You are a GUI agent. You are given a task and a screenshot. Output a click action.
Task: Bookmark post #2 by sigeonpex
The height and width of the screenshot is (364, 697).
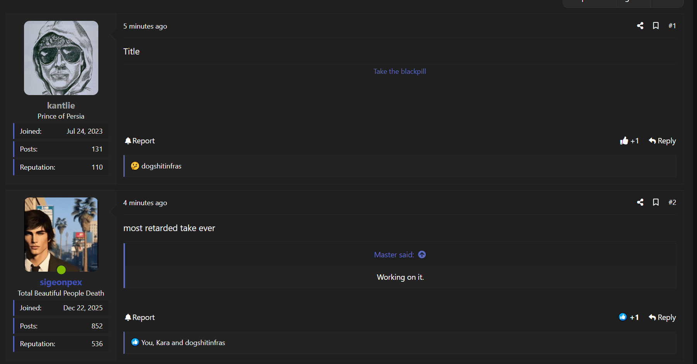[656, 202]
